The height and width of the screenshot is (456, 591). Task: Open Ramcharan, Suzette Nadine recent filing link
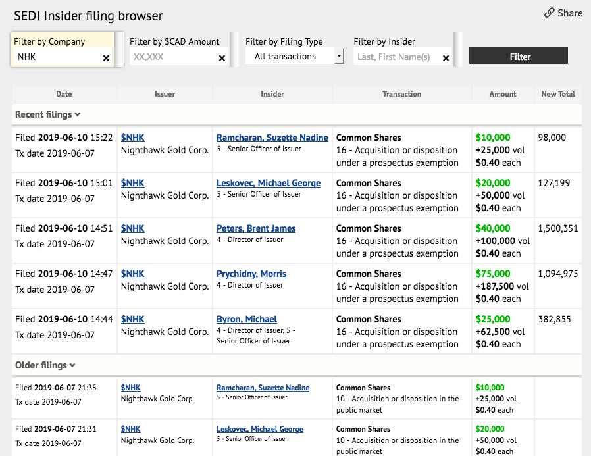click(272, 138)
